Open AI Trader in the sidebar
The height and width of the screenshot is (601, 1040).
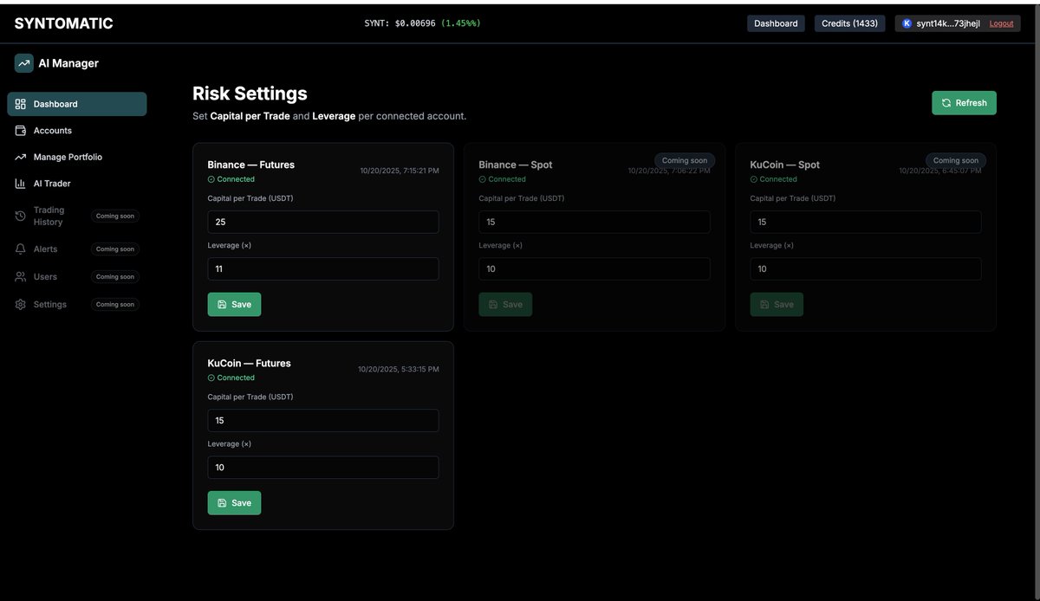(77, 184)
